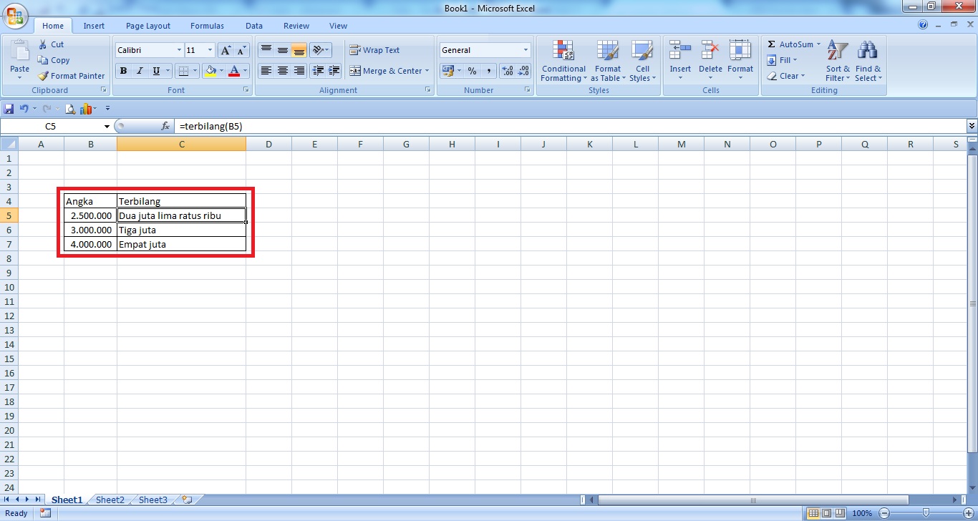Viewport: 978px width, 521px height.
Task: Switch to the Data tab
Action: [x=254, y=26]
